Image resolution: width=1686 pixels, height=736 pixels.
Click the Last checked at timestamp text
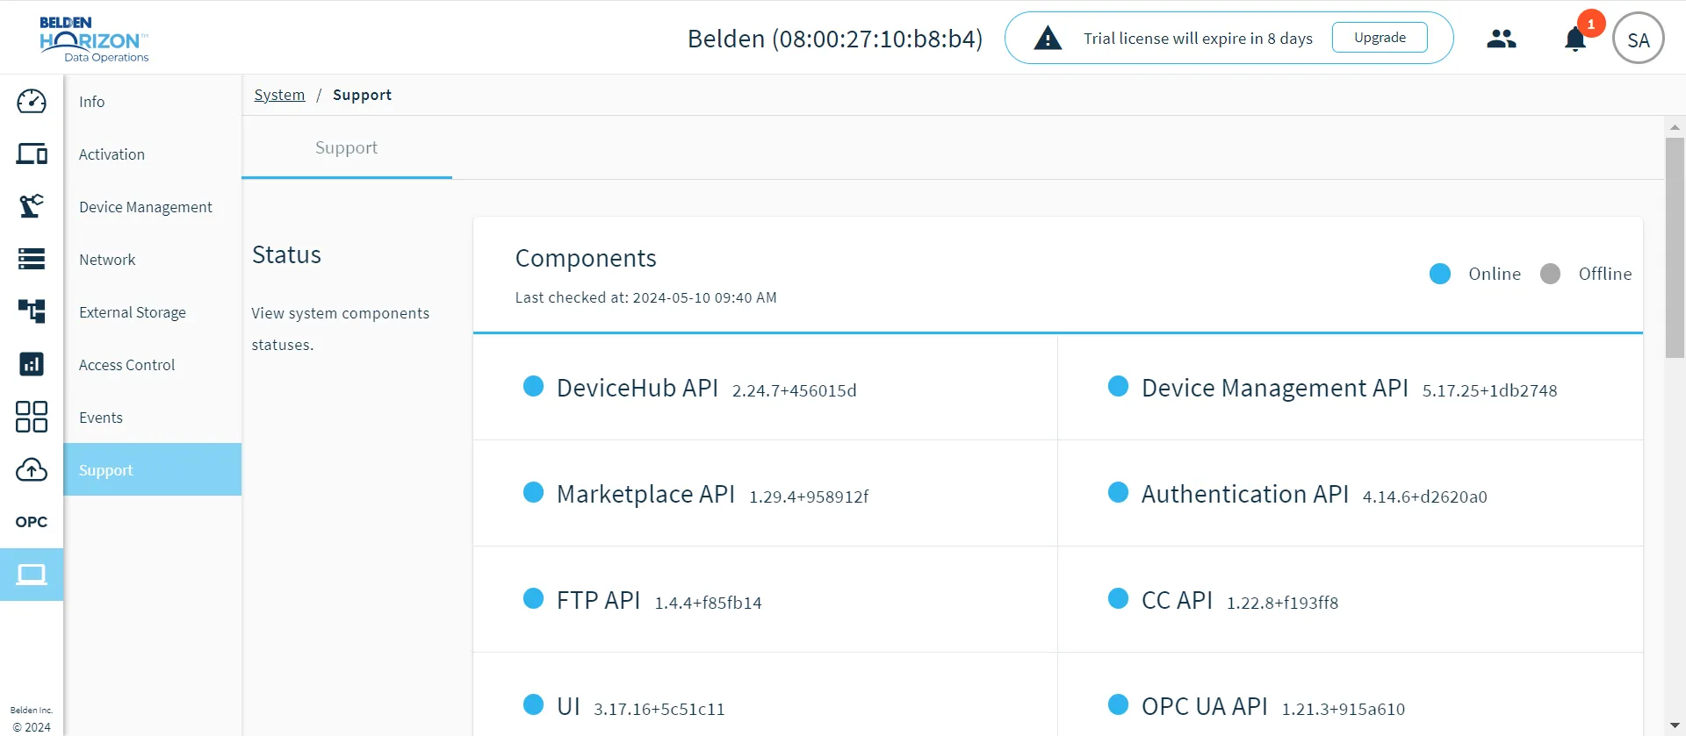pyautogui.click(x=645, y=297)
